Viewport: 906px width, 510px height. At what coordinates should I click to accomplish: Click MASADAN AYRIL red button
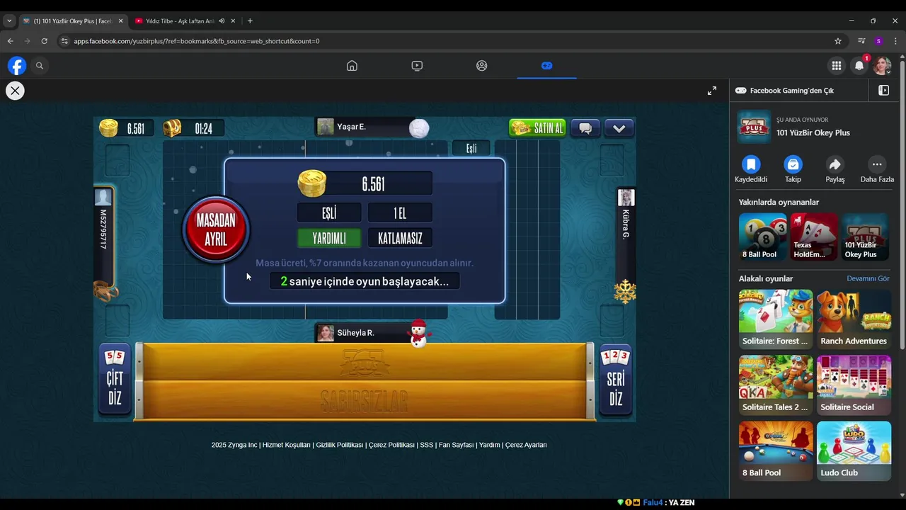point(216,229)
